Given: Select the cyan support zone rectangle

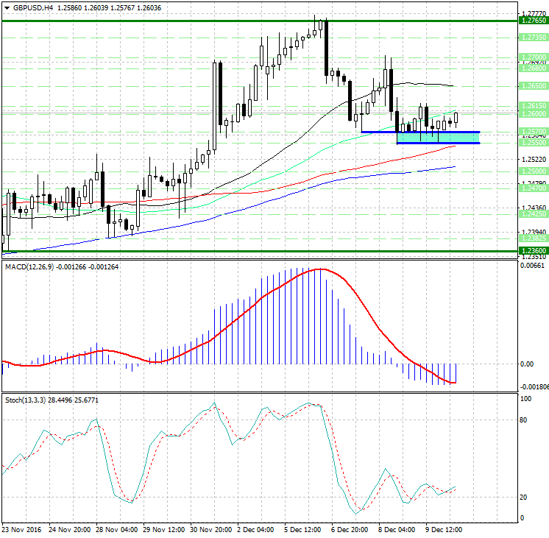Looking at the screenshot, I should 438,138.
